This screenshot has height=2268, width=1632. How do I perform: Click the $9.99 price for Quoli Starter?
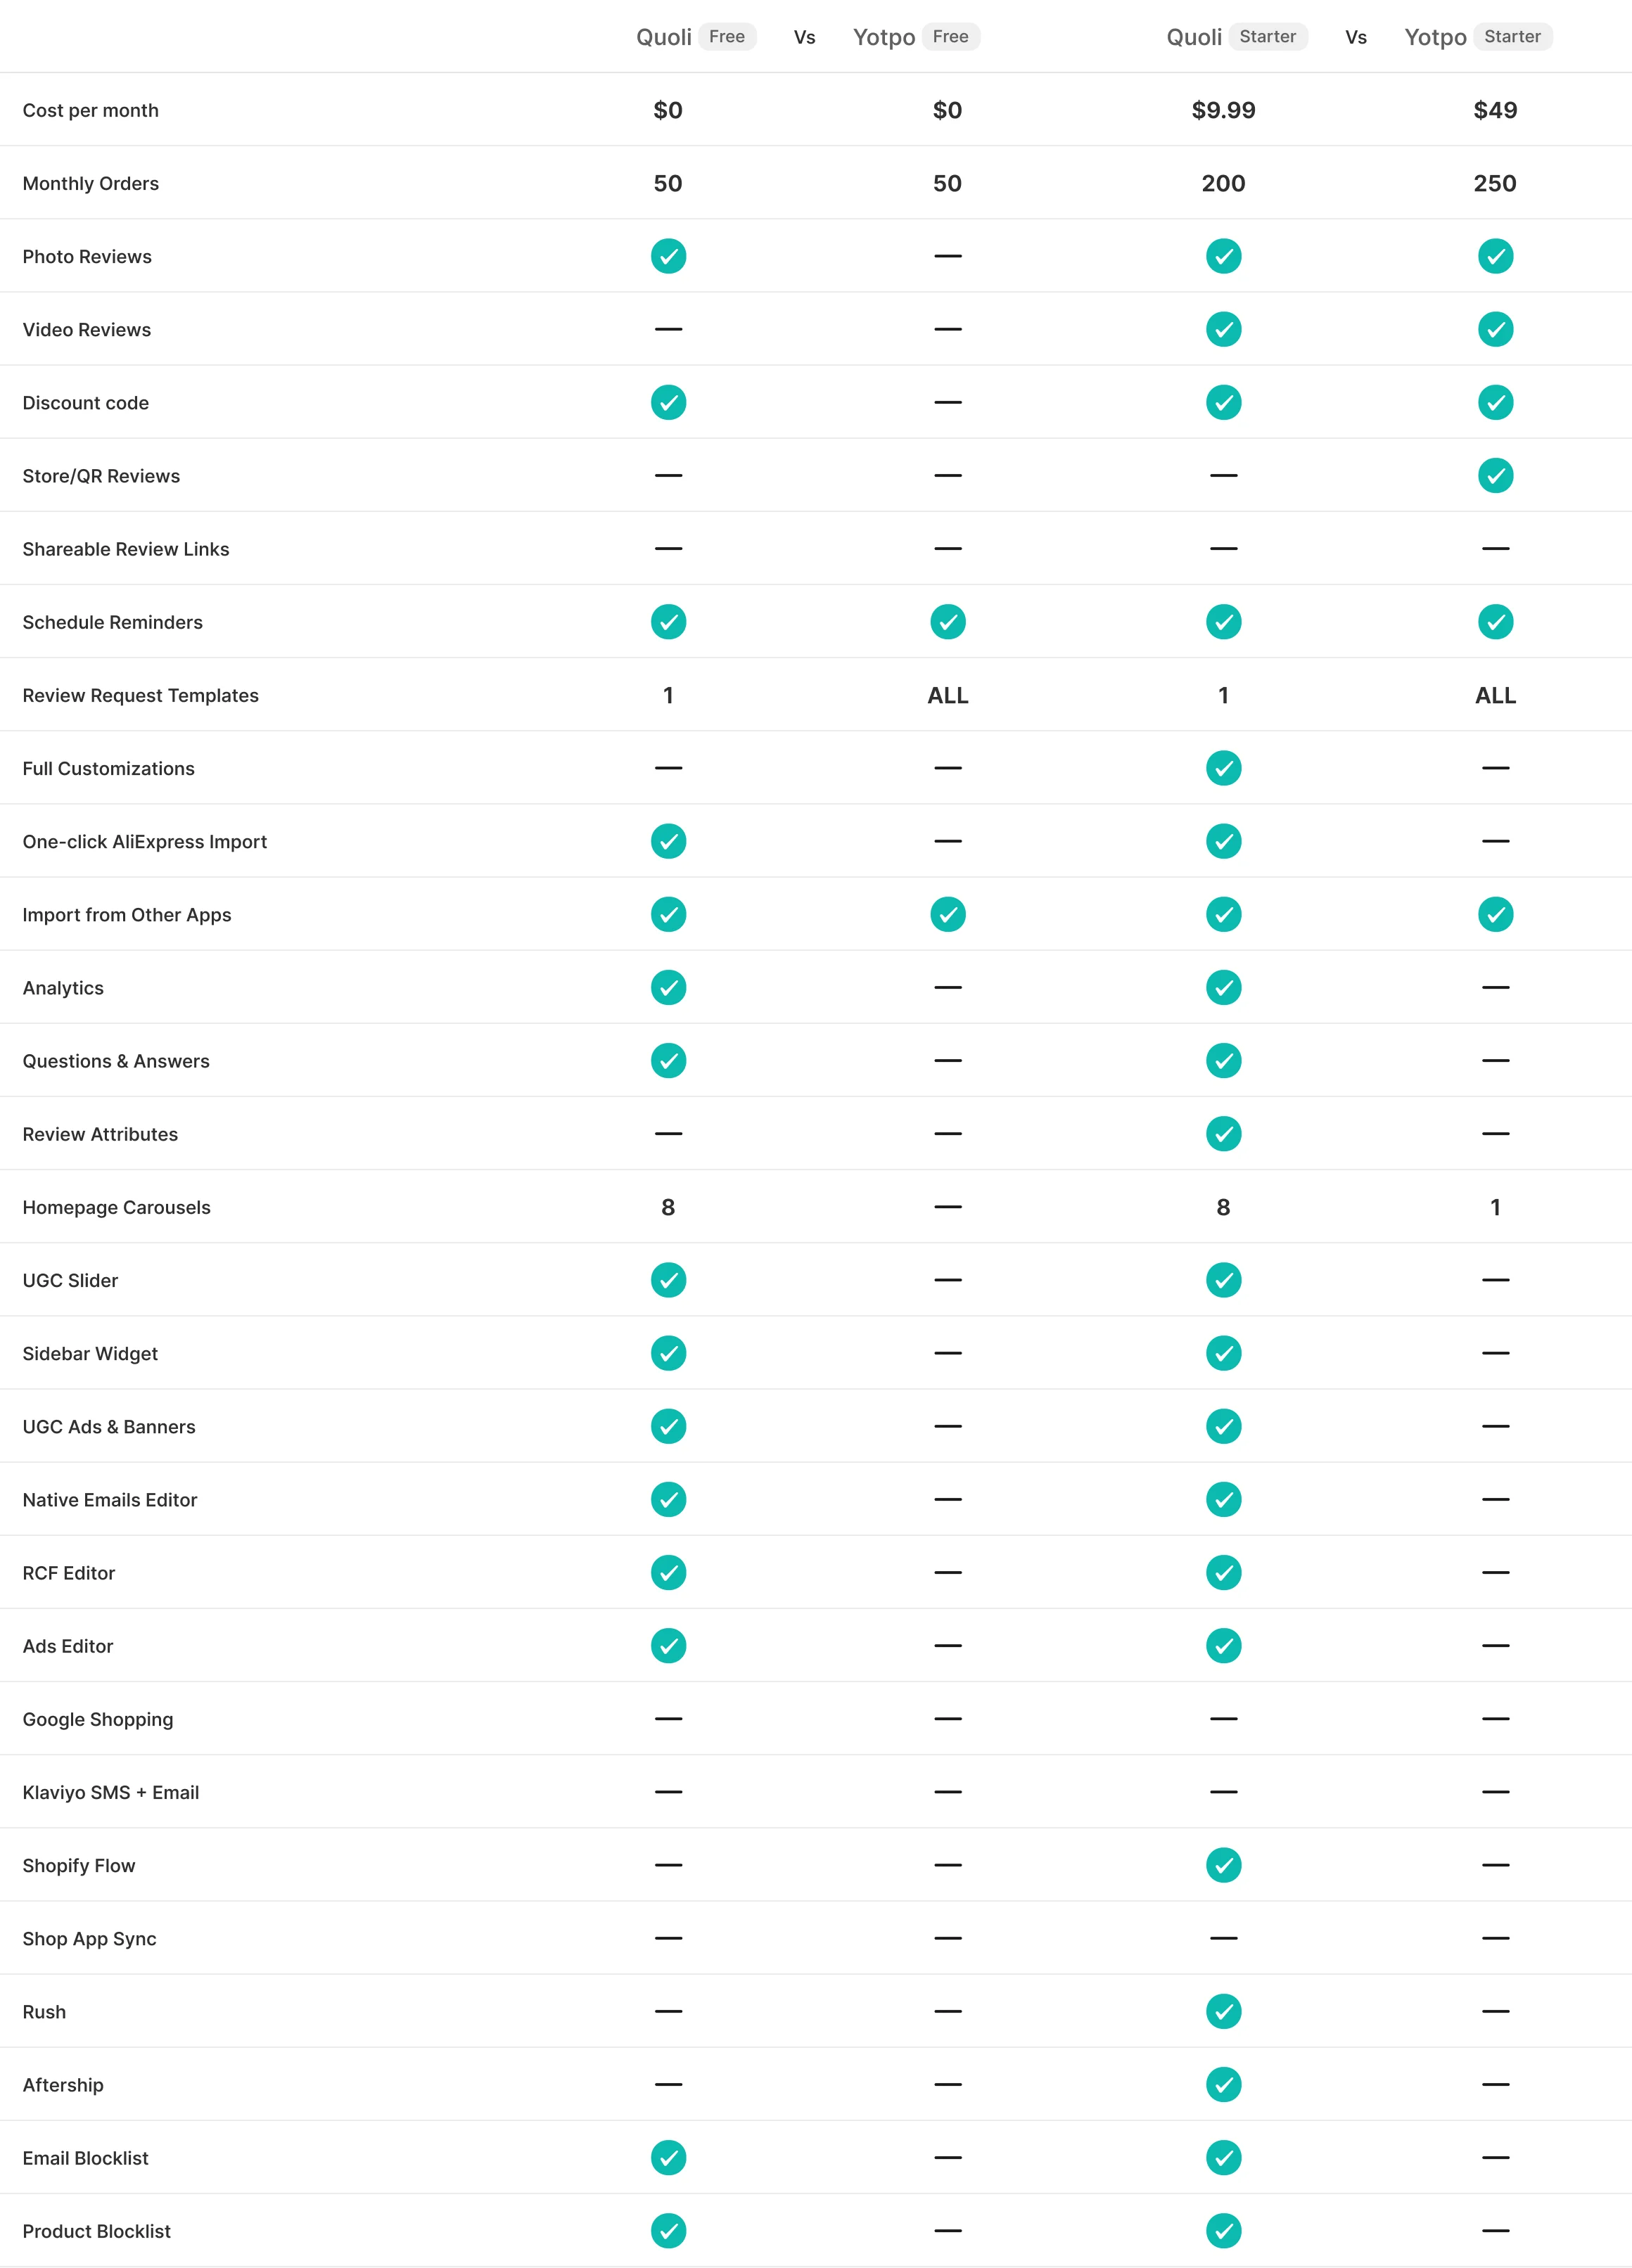pyautogui.click(x=1223, y=110)
